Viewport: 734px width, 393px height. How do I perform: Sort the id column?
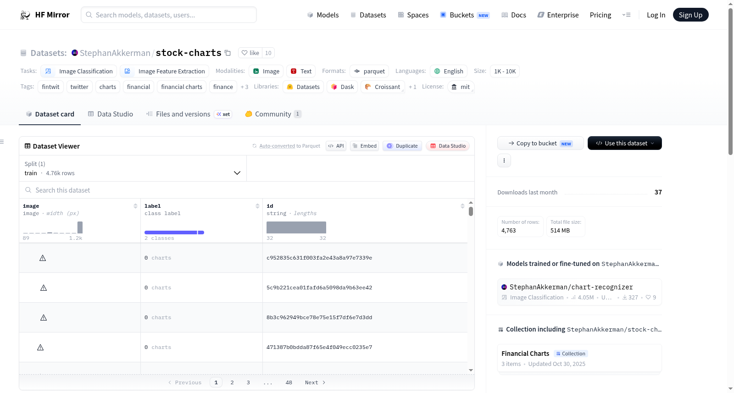[462, 206]
